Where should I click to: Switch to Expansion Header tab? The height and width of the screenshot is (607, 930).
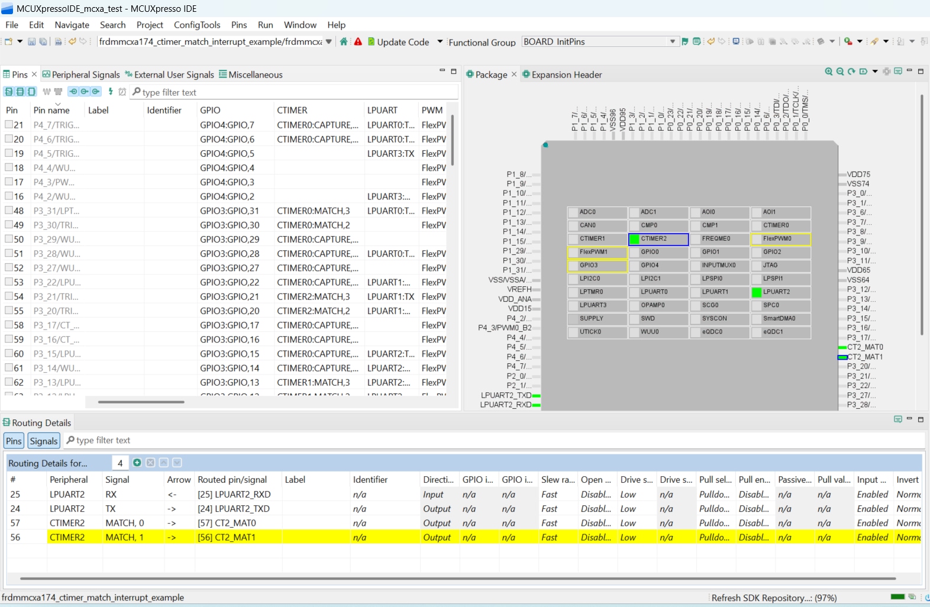coord(562,75)
